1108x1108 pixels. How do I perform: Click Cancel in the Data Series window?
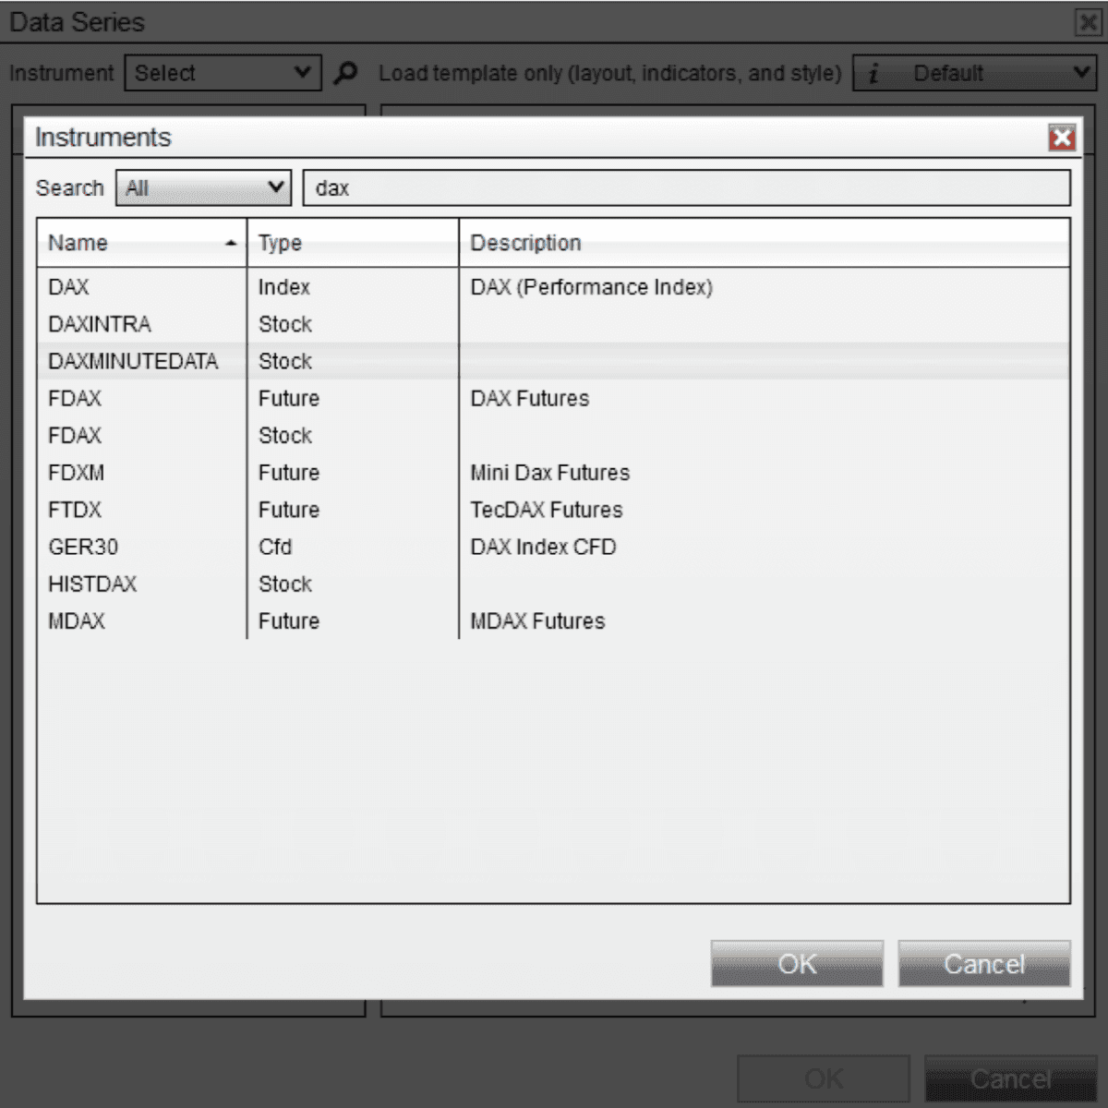(1010, 1079)
